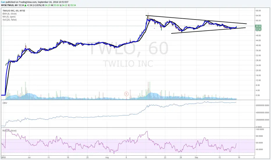Click the 2012 date axis label
Image resolution: width=271 pixels, height=160 pixels.
(3, 157)
